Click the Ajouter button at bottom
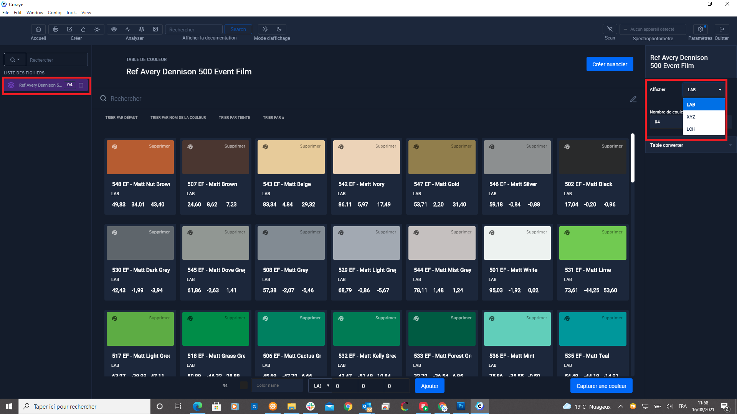 coord(430,386)
